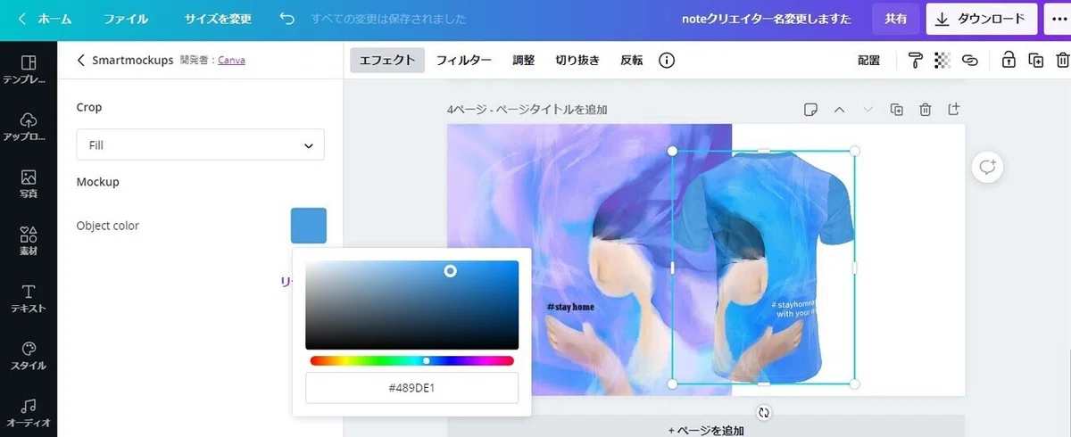Open the ファイル menu
This screenshot has height=437, width=1071.
tap(125, 19)
